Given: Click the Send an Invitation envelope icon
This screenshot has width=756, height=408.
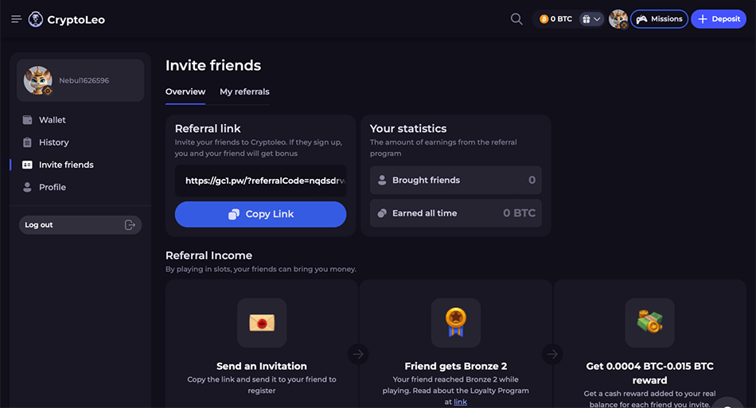Looking at the screenshot, I should [x=262, y=323].
